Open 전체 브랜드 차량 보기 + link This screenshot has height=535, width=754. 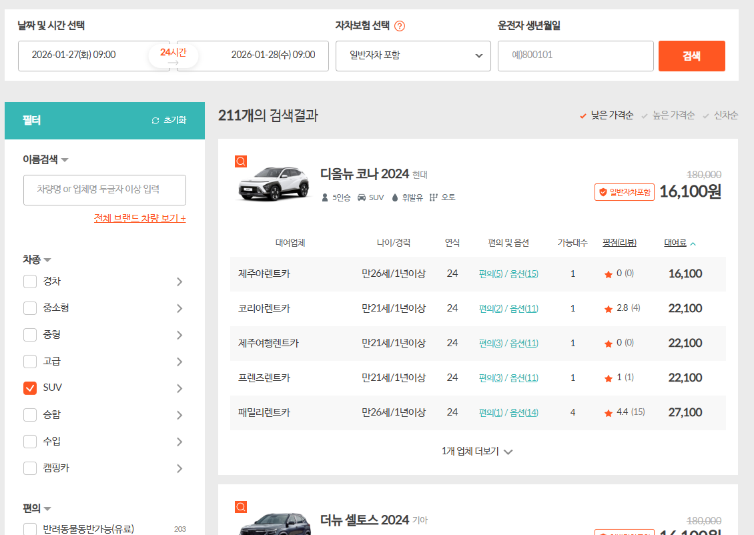pyautogui.click(x=140, y=218)
